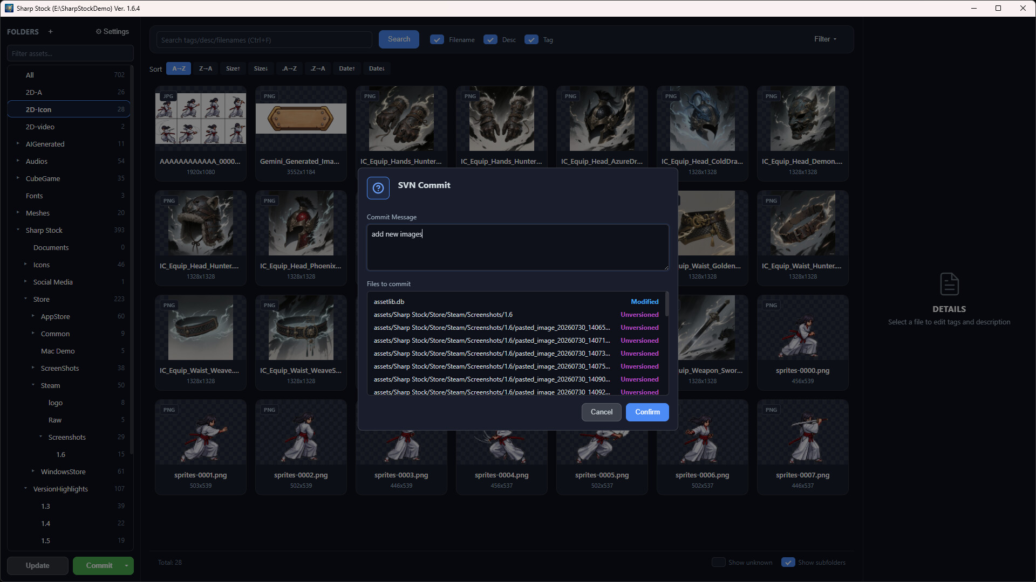Click the Filter assets input field

click(x=70, y=53)
